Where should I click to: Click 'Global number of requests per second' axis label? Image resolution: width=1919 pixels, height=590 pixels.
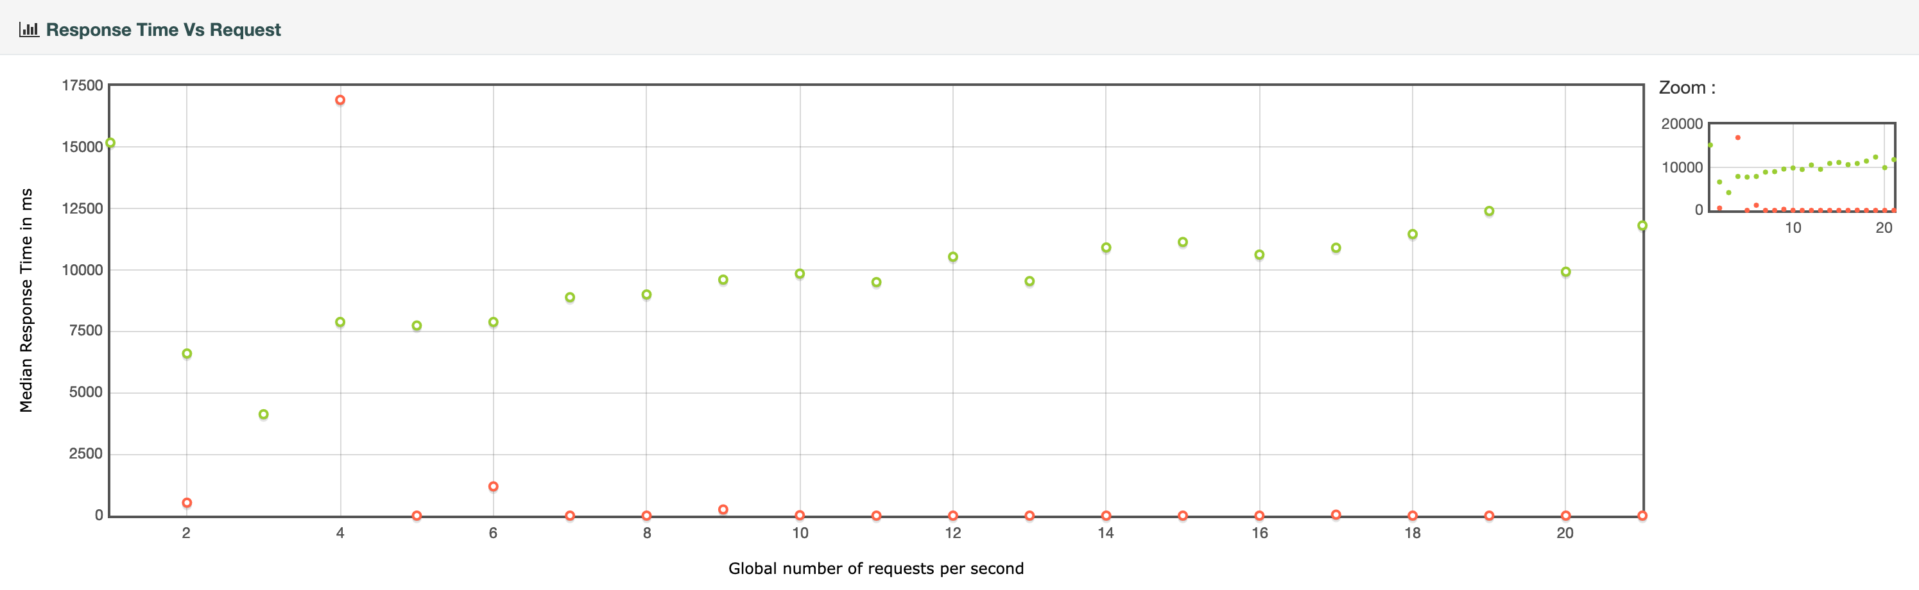point(875,568)
